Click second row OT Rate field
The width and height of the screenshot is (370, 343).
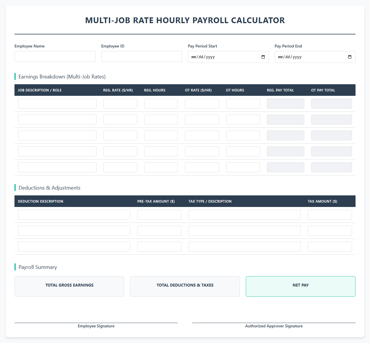pos(202,120)
